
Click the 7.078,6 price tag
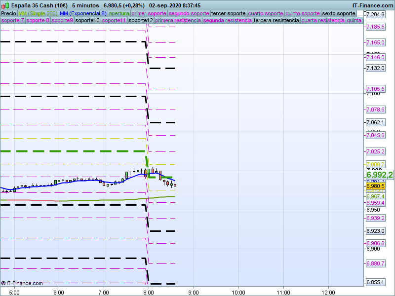pyautogui.click(x=375, y=109)
